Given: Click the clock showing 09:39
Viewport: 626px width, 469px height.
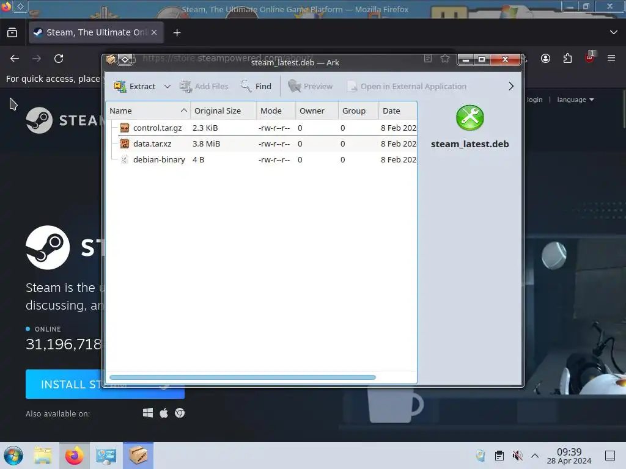Looking at the screenshot, I should pos(569,456).
